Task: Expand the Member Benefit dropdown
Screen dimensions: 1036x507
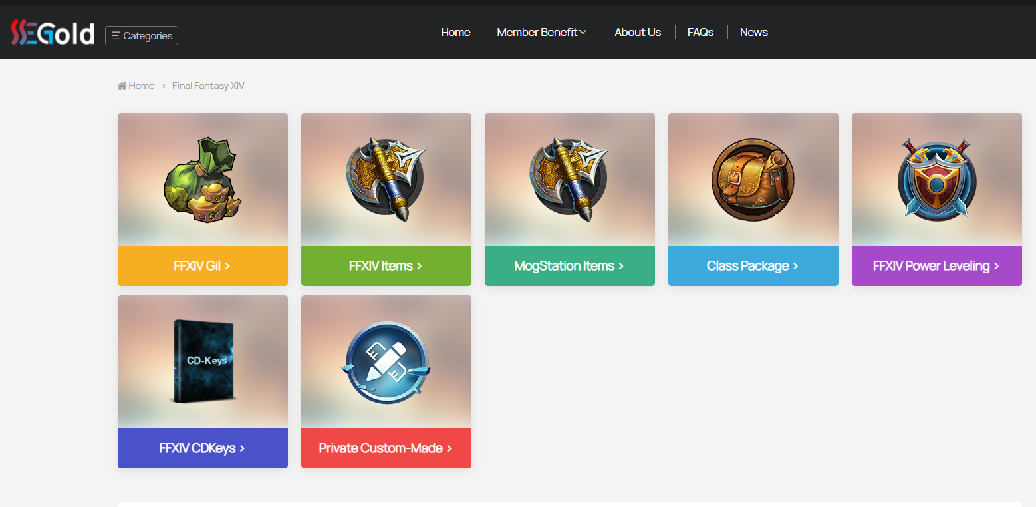Action: click(x=541, y=32)
